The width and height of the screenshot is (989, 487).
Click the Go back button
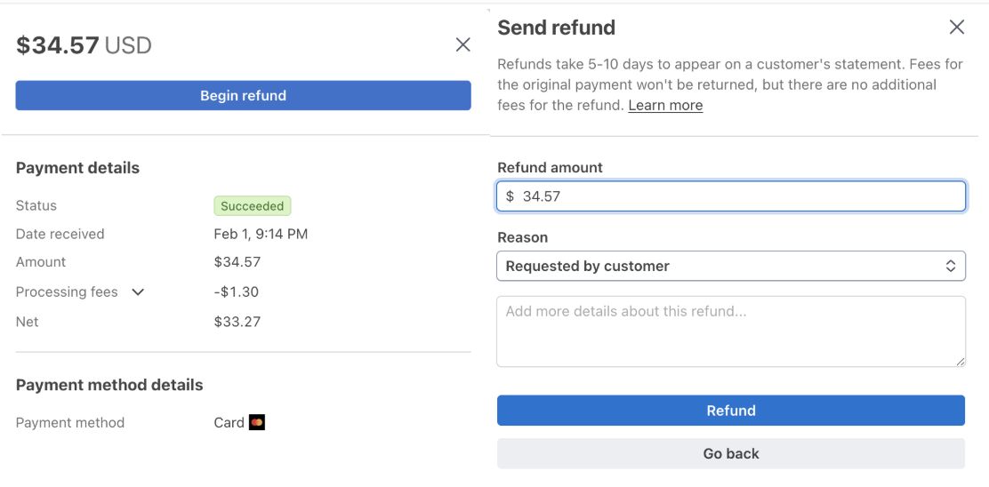[x=730, y=453]
